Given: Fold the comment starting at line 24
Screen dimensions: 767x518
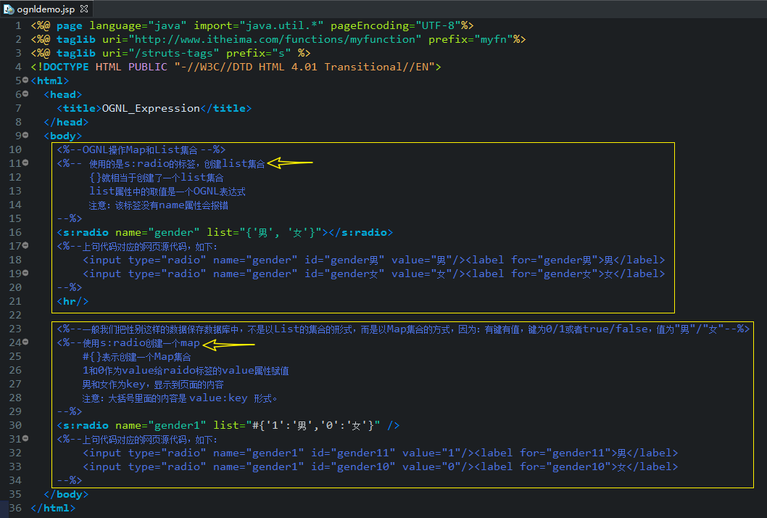Looking at the screenshot, I should pos(25,342).
